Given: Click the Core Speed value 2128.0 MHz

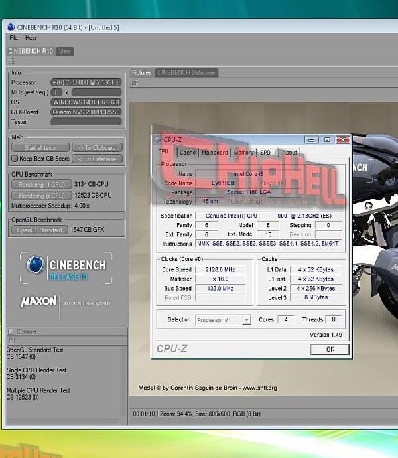Looking at the screenshot, I should coord(220,269).
